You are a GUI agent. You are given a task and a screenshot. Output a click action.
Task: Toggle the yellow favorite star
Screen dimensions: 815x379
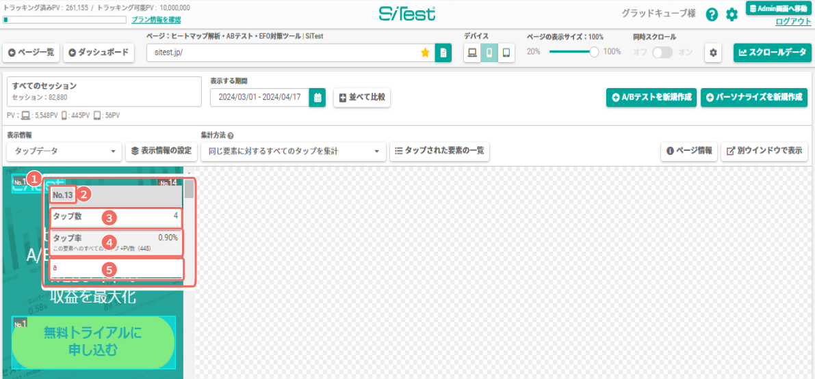[425, 53]
